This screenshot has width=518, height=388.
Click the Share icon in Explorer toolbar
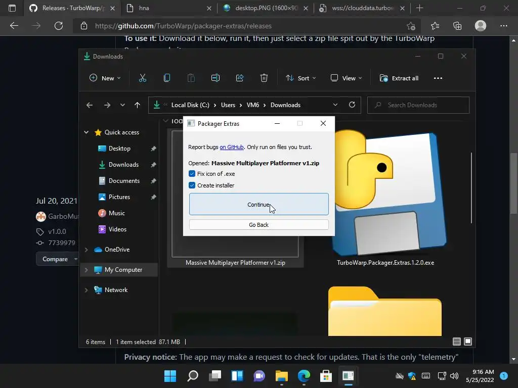coord(239,78)
